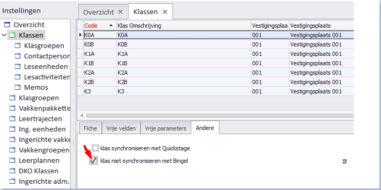Viewport: 381px width, 190px height.
Task: Click the Leerplannen tree icon
Action: 12,160
